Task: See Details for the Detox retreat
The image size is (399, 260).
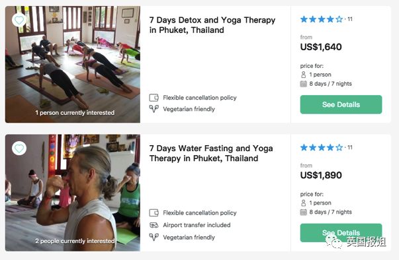Action: click(x=341, y=104)
